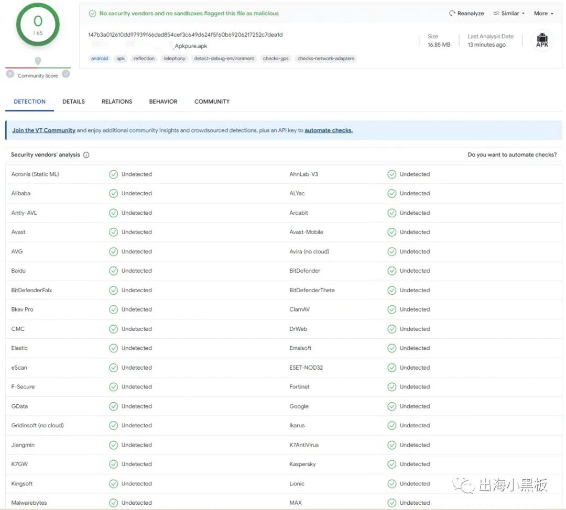Vote negative with the community score X
The image size is (566, 510).
10,74
